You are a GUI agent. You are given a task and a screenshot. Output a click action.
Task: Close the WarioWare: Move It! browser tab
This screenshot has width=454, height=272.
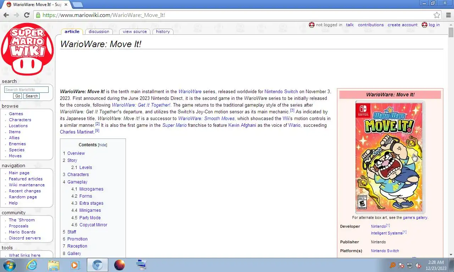[66, 5]
